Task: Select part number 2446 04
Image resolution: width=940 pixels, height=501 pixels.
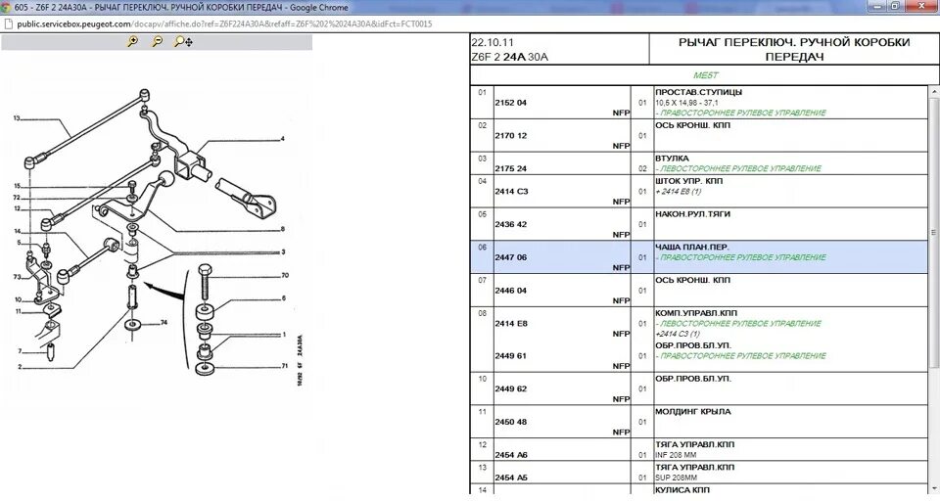Action: [x=510, y=290]
